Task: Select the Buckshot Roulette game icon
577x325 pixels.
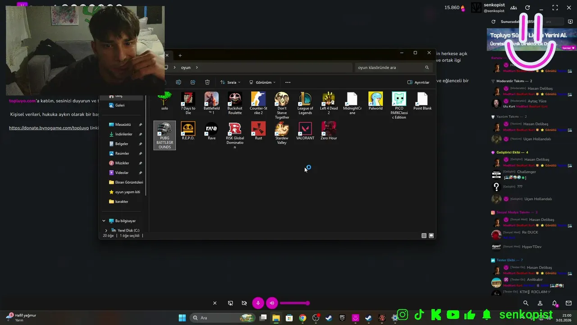Action: 235,103
